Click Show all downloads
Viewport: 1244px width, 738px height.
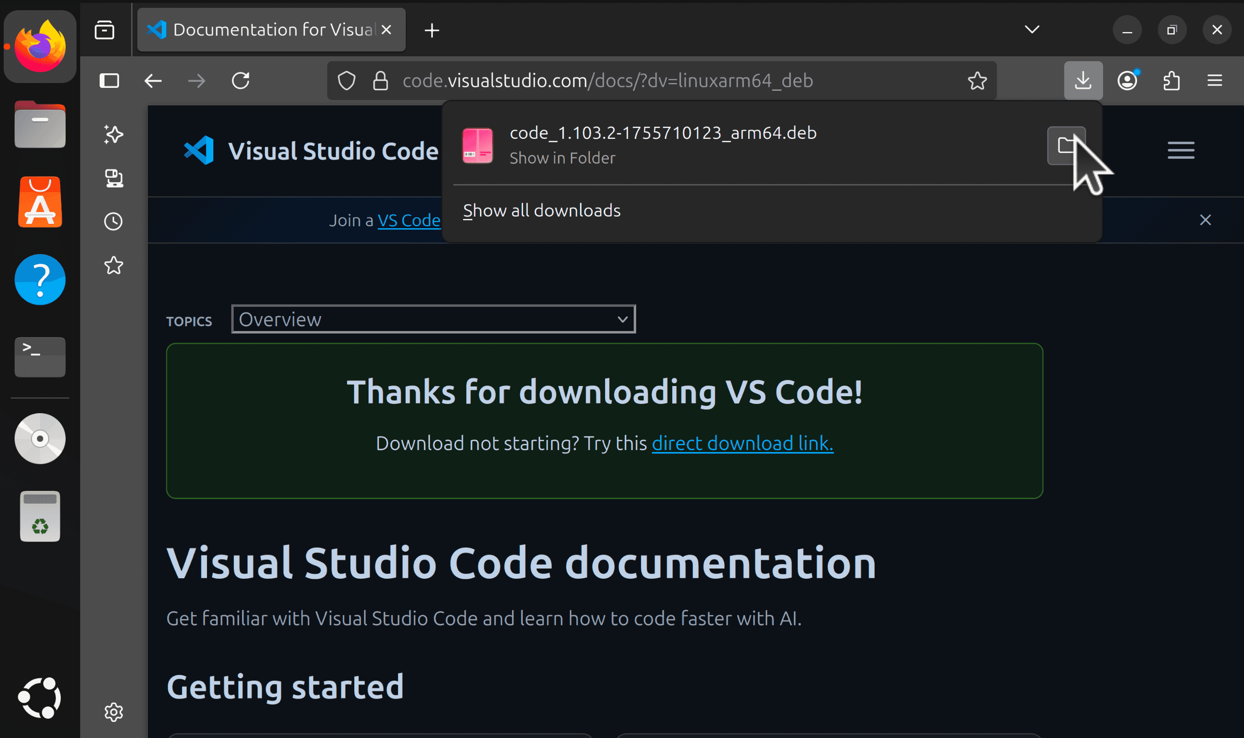coord(542,211)
